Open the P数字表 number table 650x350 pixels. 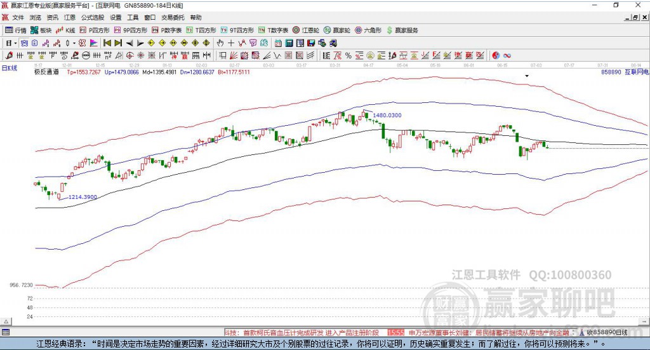(167, 30)
